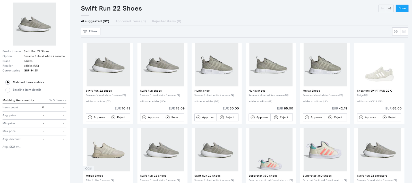Reject the EUR 76.09 Swift Run shoes
Image resolution: width=412 pixels, height=183 pixels.
pos(173,117)
